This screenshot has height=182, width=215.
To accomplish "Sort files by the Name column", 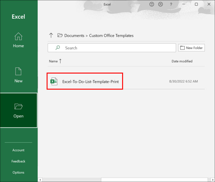I will click(53, 61).
